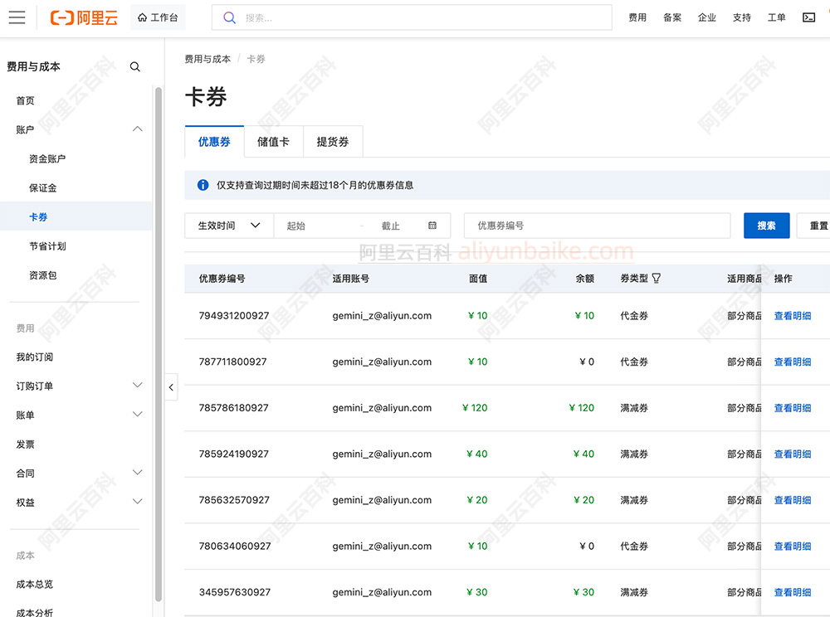Open the hamburger navigation menu
Image resolution: width=830 pixels, height=617 pixels.
coord(17,17)
